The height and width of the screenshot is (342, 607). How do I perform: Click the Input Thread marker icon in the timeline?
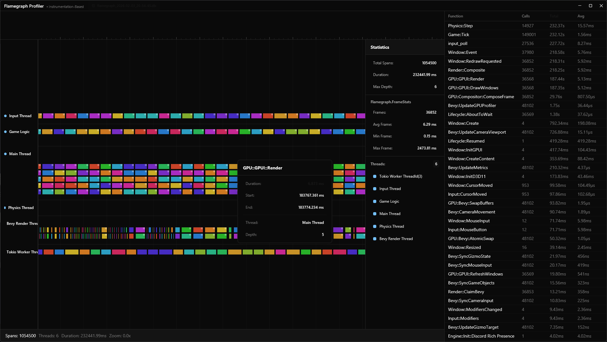(x=5, y=116)
